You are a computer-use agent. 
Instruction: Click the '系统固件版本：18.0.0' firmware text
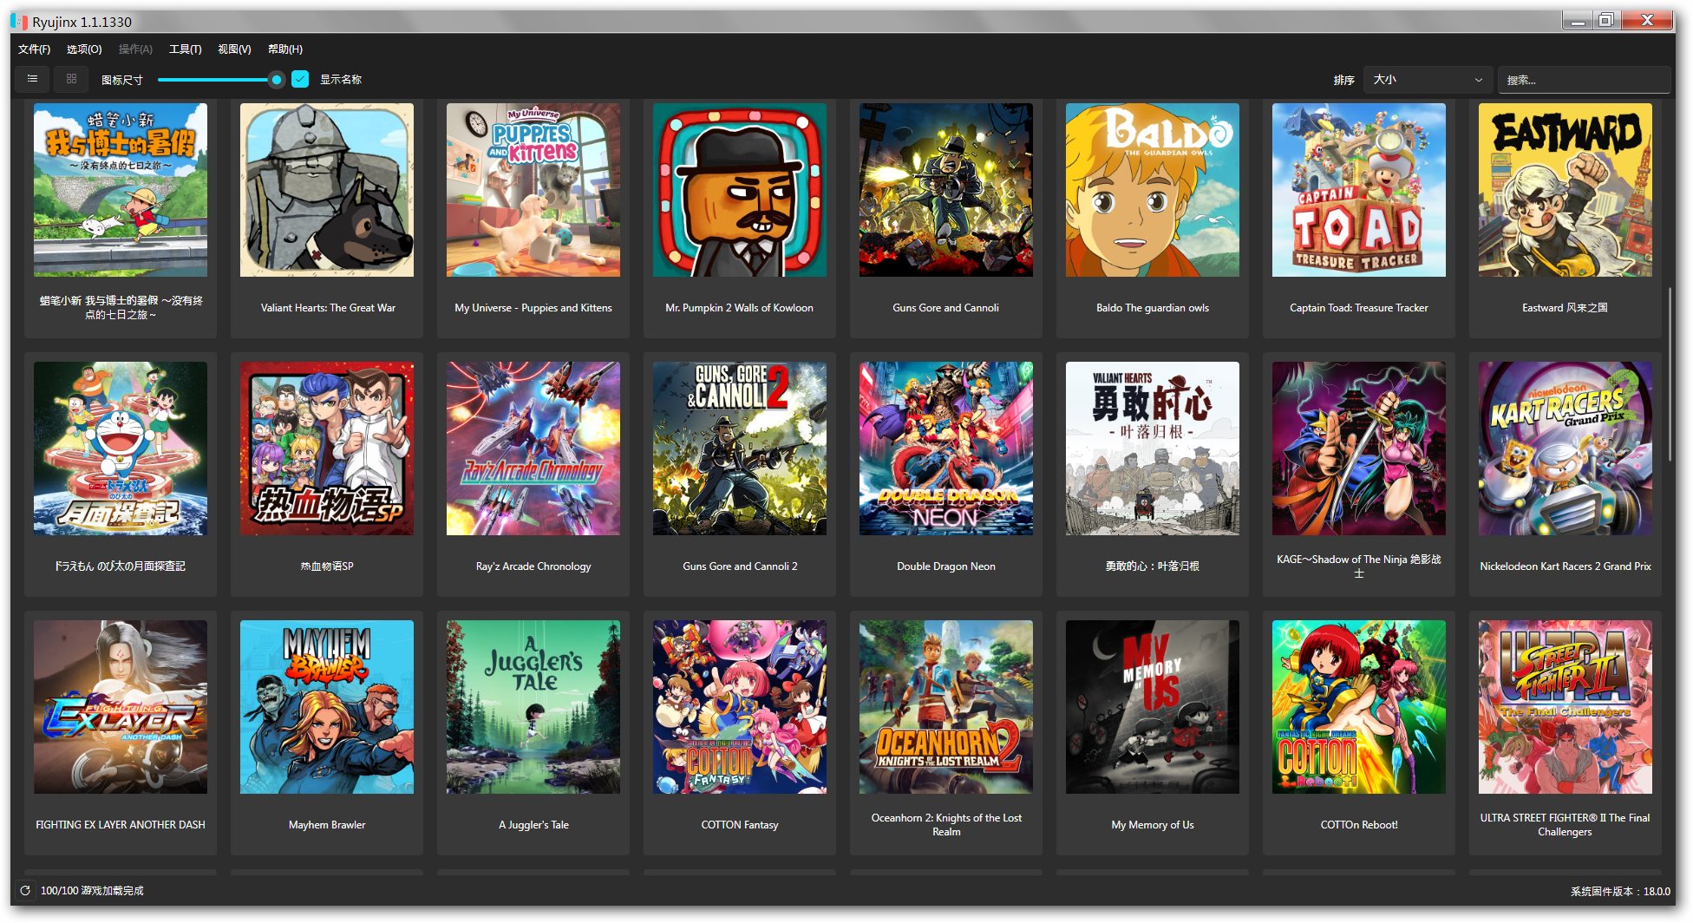pos(1620,891)
